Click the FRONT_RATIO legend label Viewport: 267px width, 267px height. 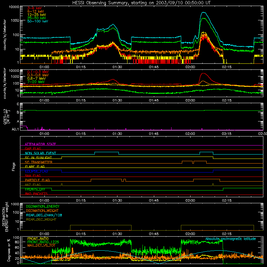(38, 239)
